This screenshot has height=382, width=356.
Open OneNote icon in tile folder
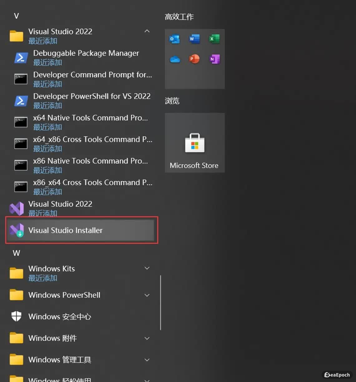pyautogui.click(x=214, y=59)
